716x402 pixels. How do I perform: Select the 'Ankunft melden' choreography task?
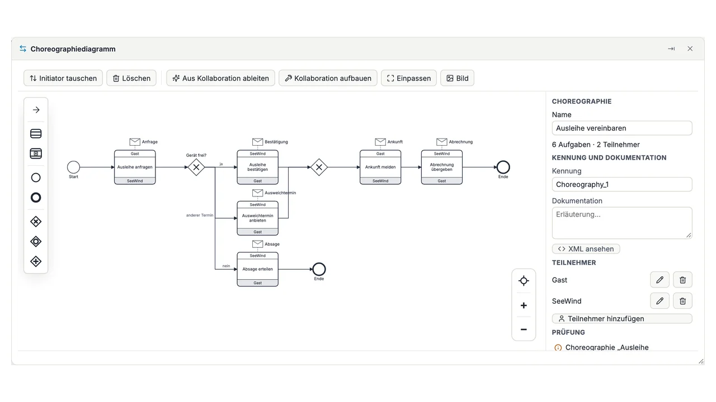[380, 167]
